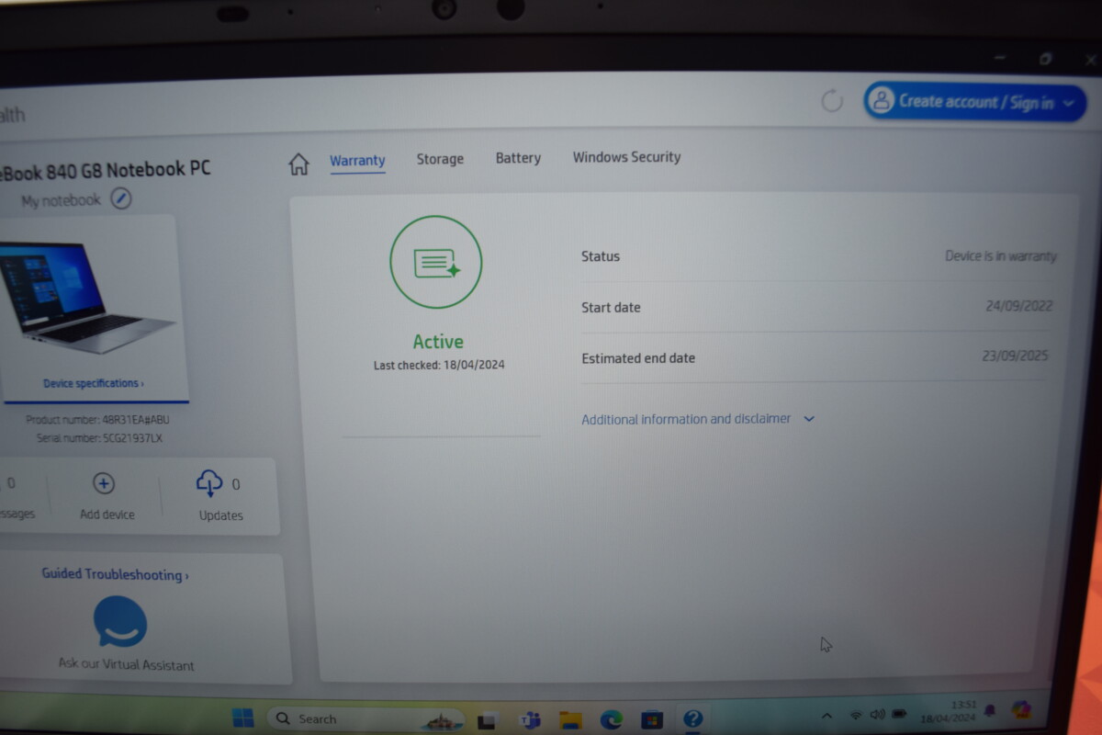Launch the Virtual Assistant chat icon
Viewport: 1102px width, 735px height.
pyautogui.click(x=120, y=622)
